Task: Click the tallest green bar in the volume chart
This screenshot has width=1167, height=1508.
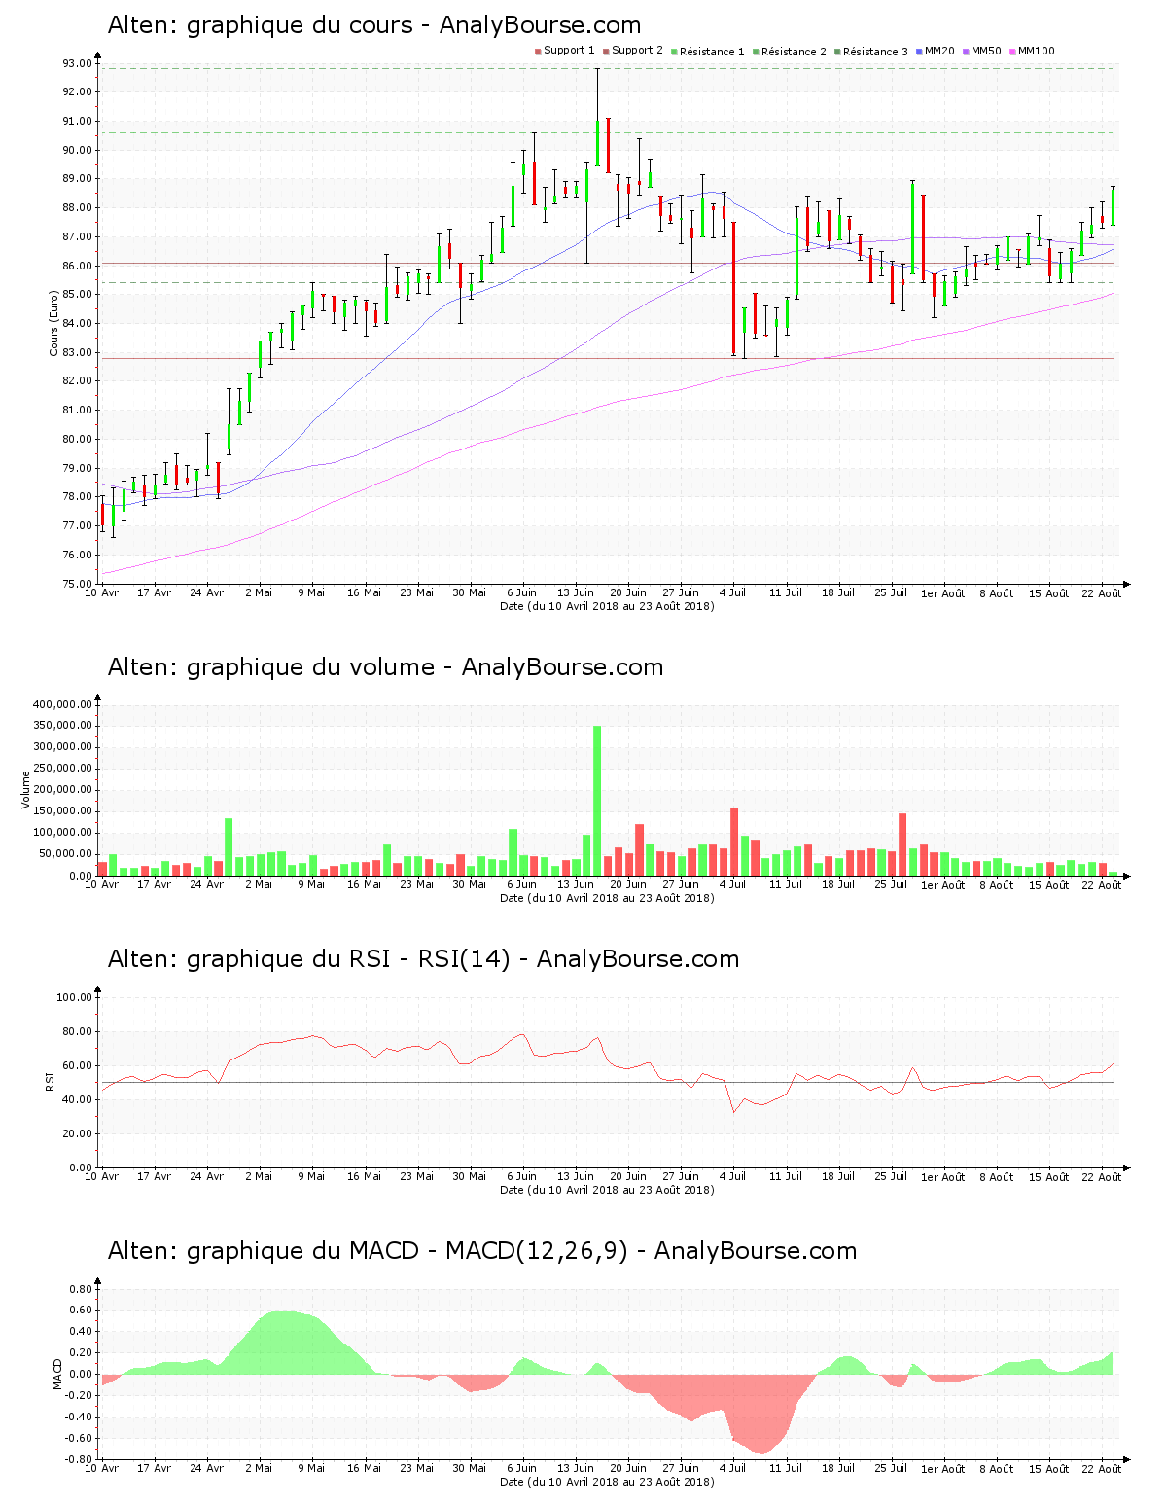Action: pos(597,801)
